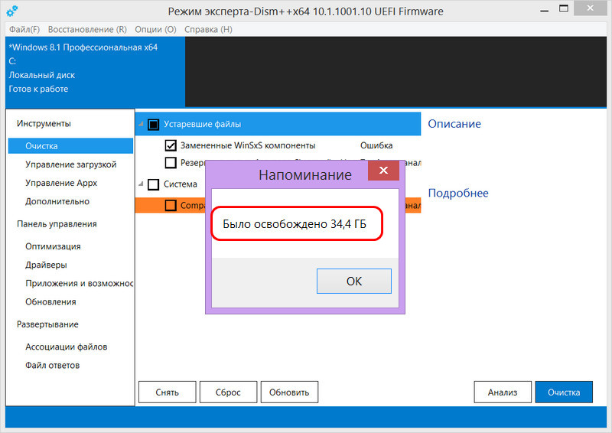612x433 pixels.
Task: Click the Анализ button
Action: coord(503,392)
